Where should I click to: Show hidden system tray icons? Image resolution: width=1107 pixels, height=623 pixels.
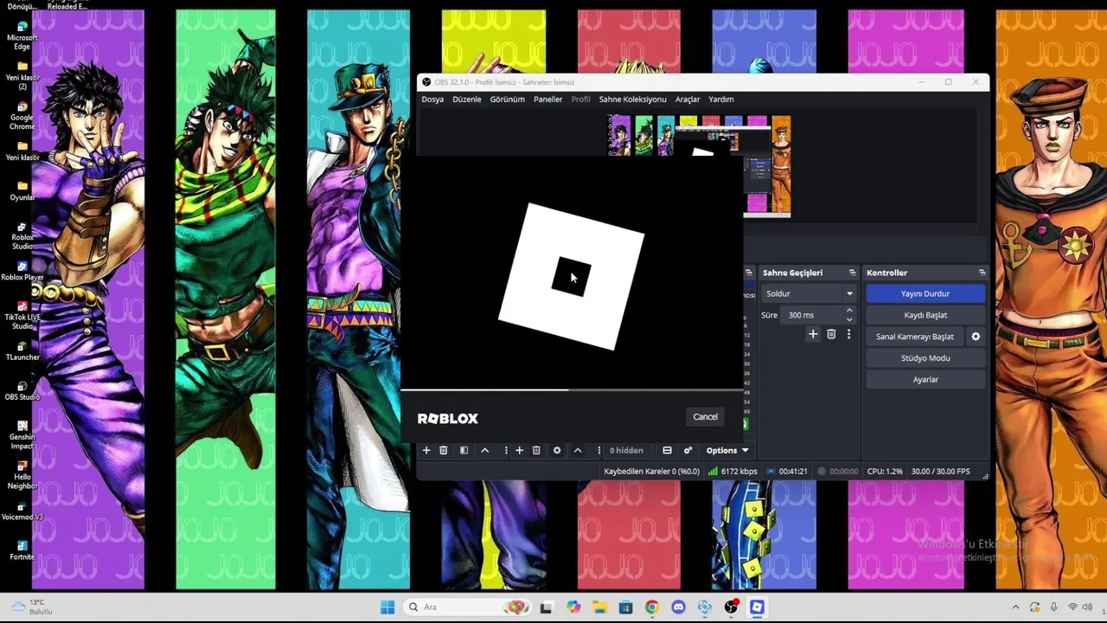1015,607
